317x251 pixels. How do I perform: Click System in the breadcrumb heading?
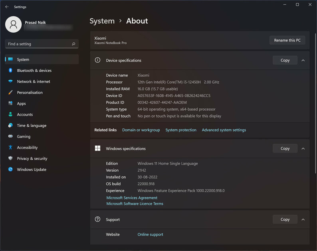pos(102,21)
